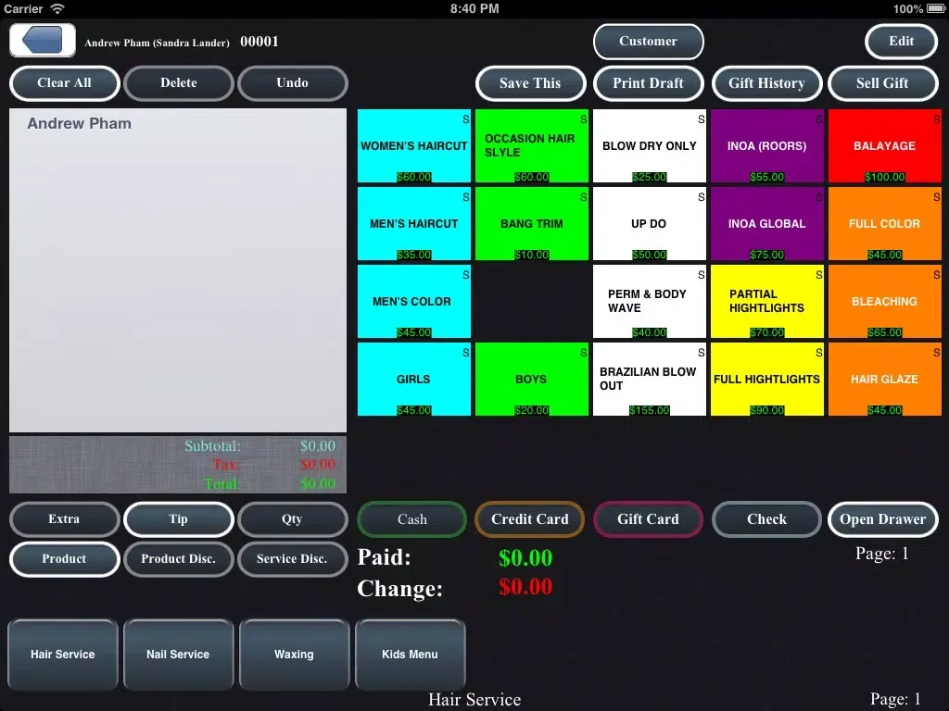Screen dimensions: 949x711
Task: Tap the Edit button
Action: tap(901, 42)
